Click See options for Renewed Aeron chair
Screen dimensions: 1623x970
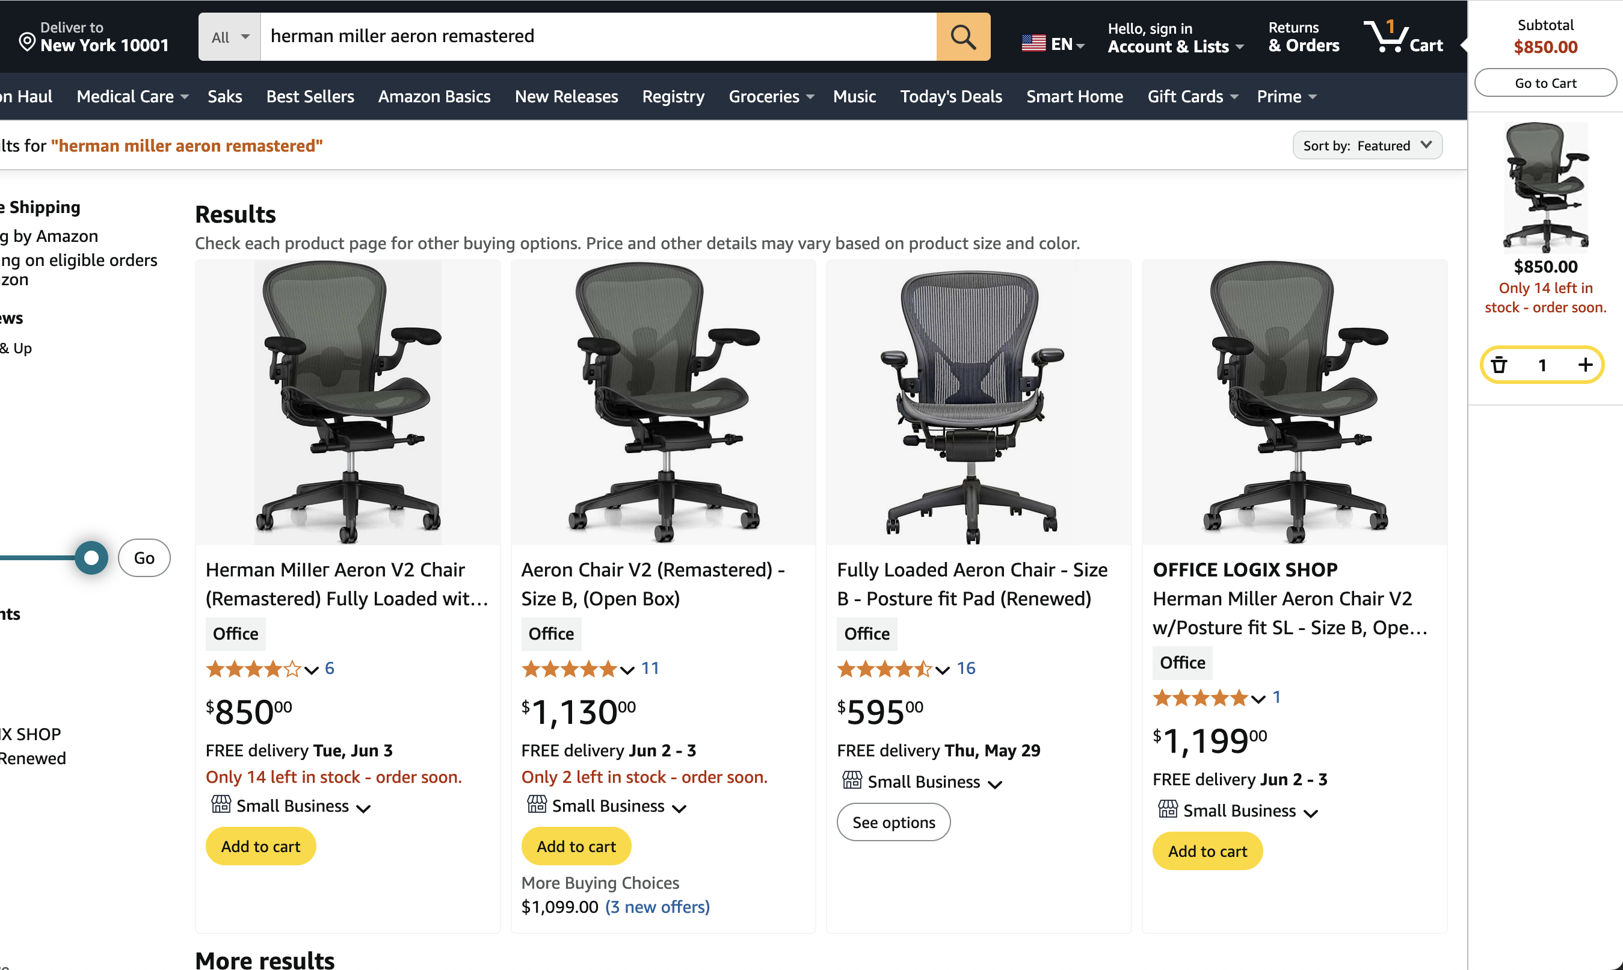(x=893, y=823)
